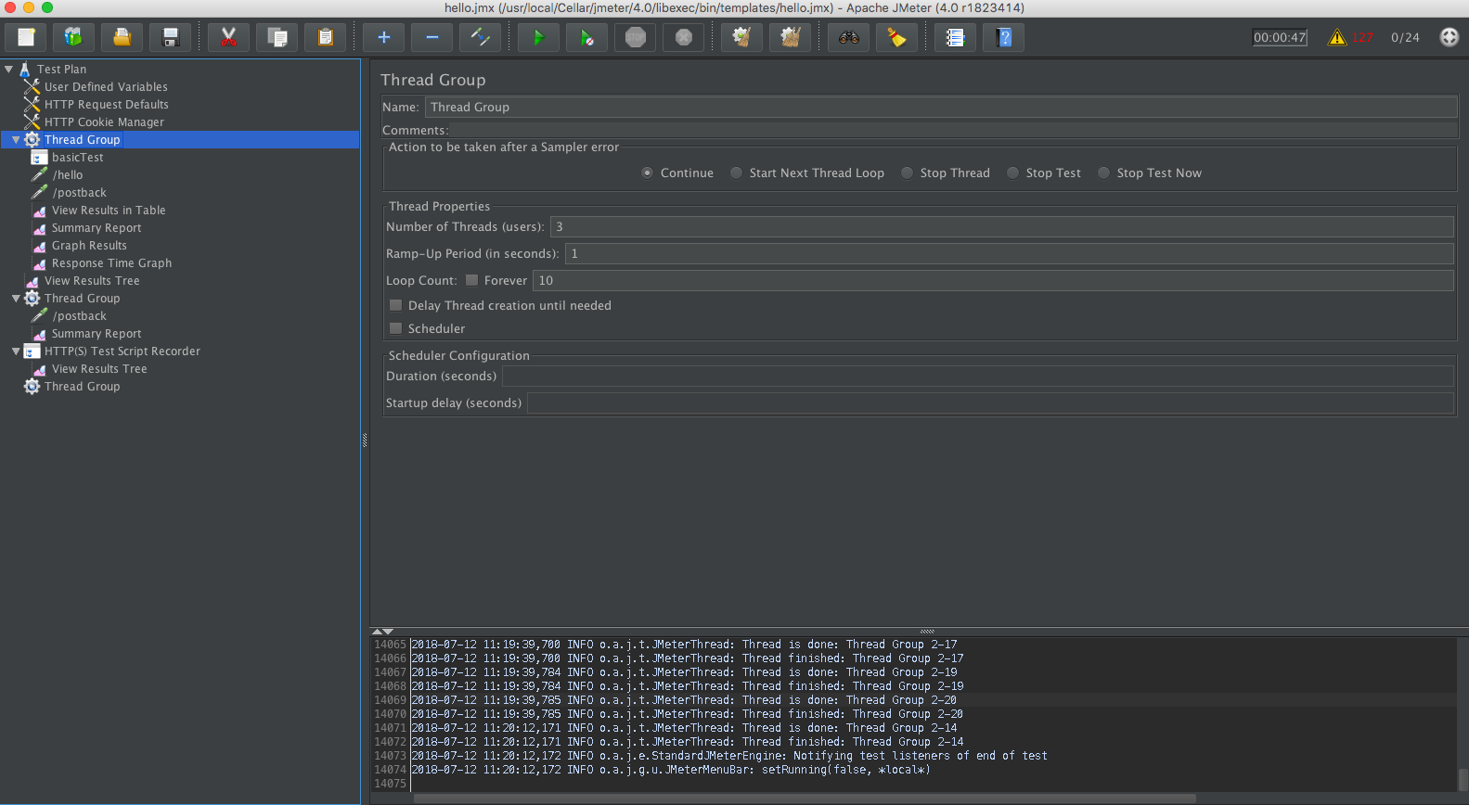Open the Function Helper dialog icon
Viewport: 1469px width, 805px height.
coord(955,37)
